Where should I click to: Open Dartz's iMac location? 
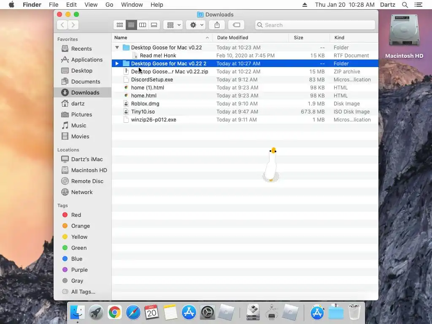pos(83,159)
